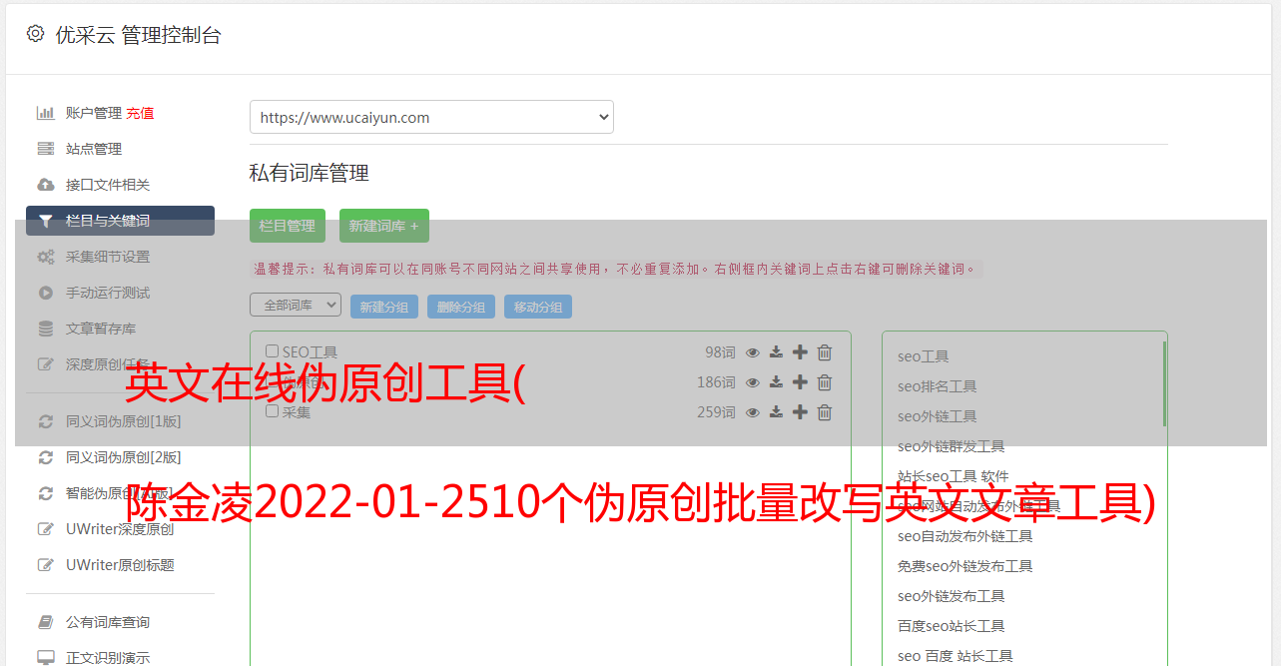Open the 全部词库 dropdown
The width and height of the screenshot is (1281, 666).
point(296,305)
